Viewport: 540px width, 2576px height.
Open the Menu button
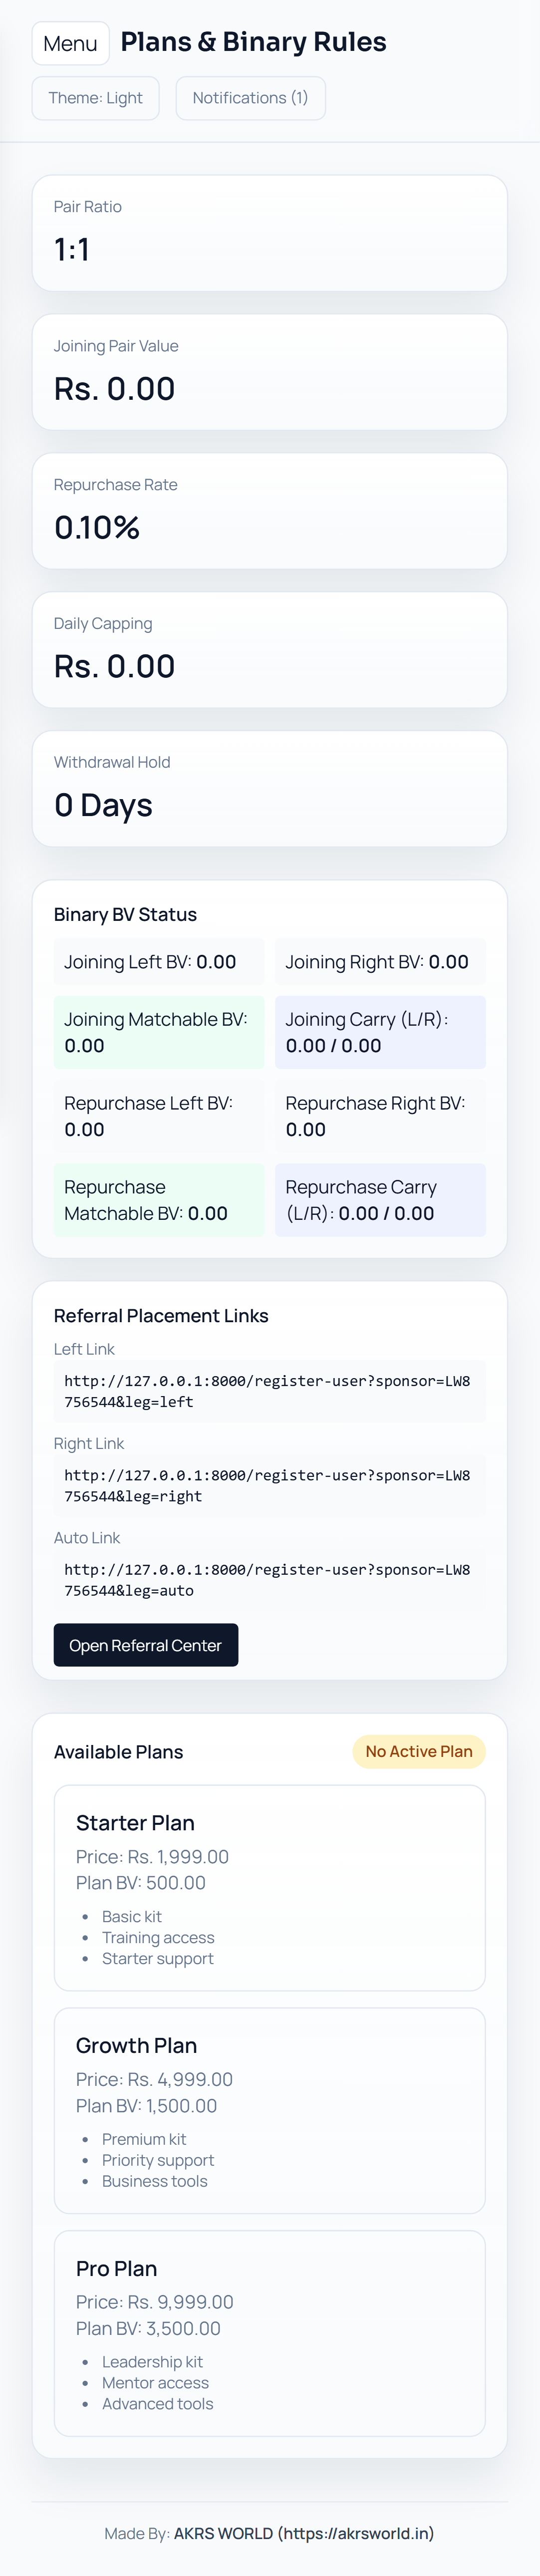point(70,43)
